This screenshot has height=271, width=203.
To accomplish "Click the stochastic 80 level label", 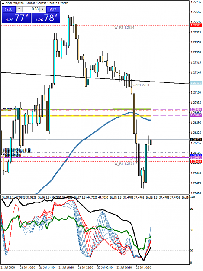I will [192, 209].
